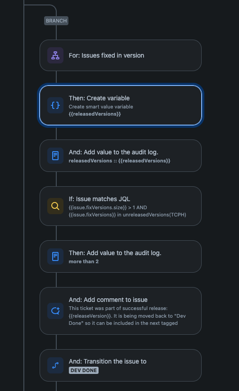Open the If: Issue matches JQL condition
This screenshot has width=239, height=391.
121,206
